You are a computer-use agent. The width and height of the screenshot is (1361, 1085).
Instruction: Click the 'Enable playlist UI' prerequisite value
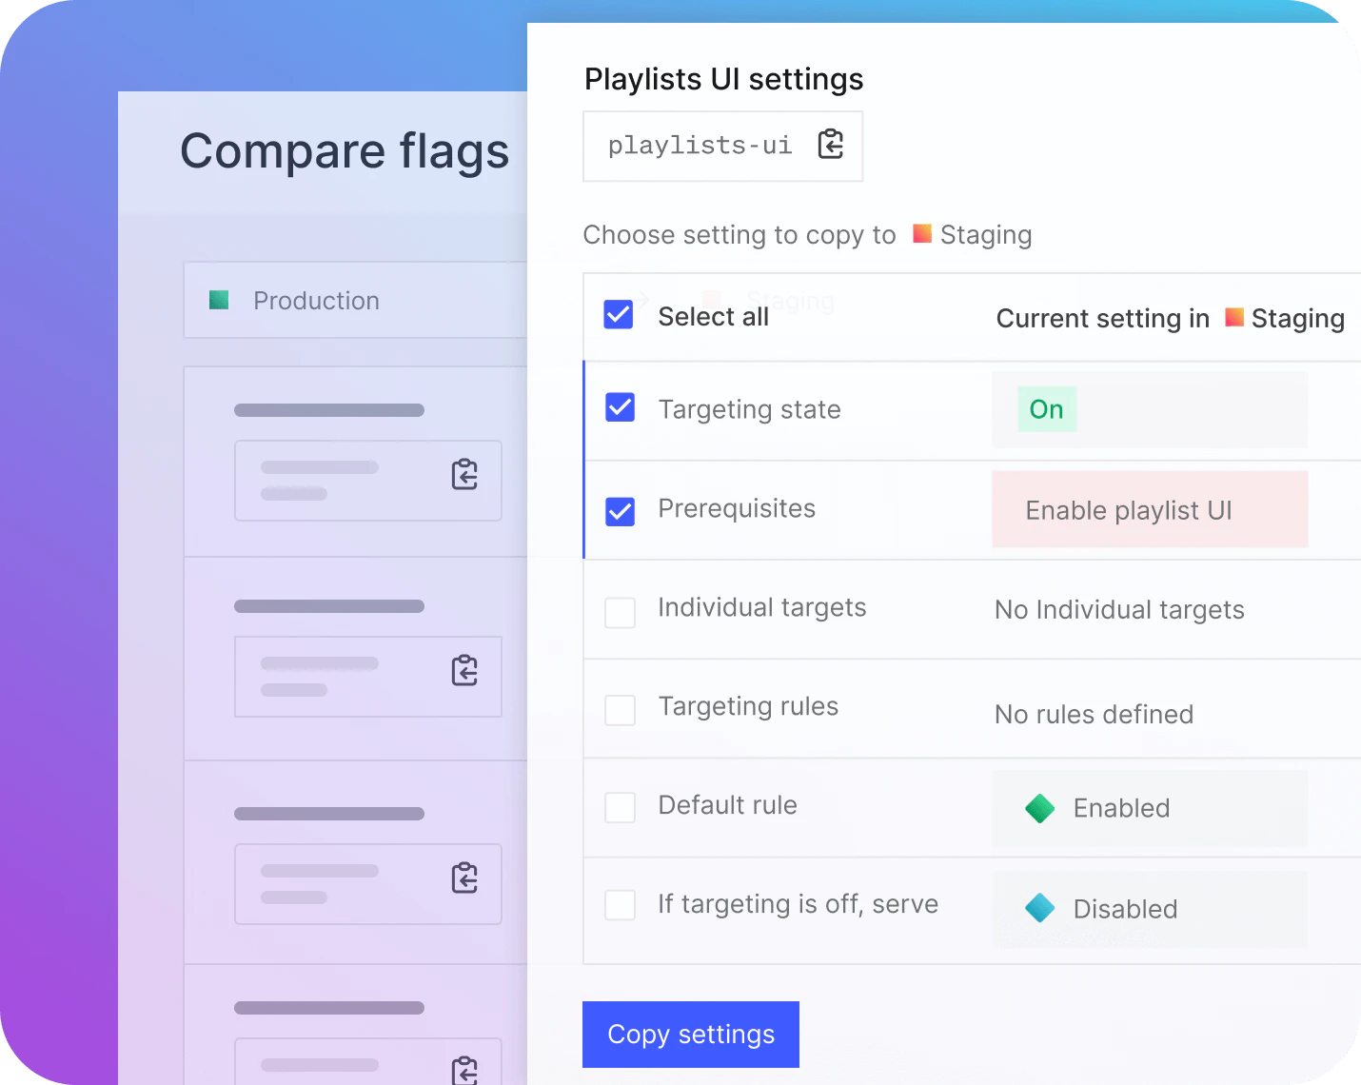point(1129,510)
